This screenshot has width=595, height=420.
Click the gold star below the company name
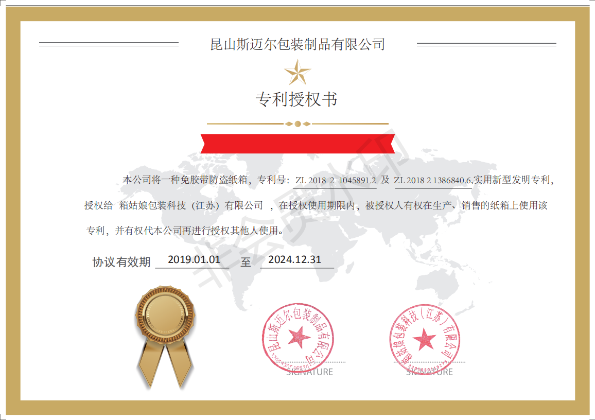point(297,73)
